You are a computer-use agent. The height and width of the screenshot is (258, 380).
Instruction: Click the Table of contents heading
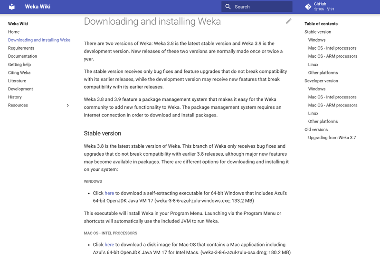(x=321, y=24)
